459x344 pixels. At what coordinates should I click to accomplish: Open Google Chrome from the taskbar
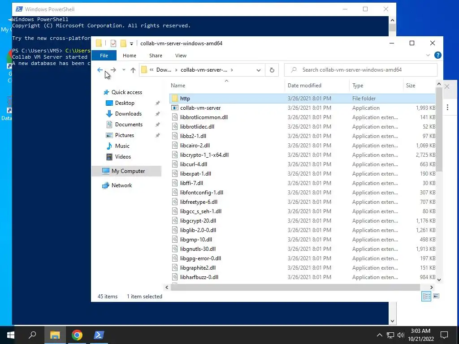(x=77, y=335)
